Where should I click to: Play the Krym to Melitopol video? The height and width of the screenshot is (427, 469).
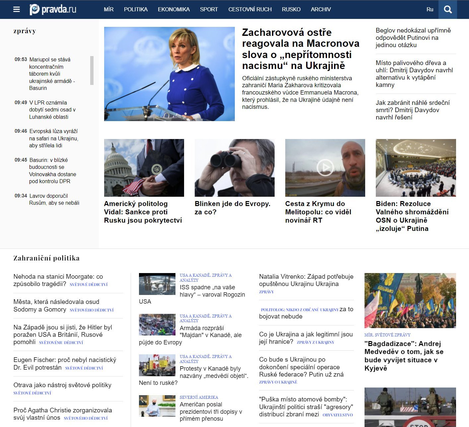tap(325, 168)
